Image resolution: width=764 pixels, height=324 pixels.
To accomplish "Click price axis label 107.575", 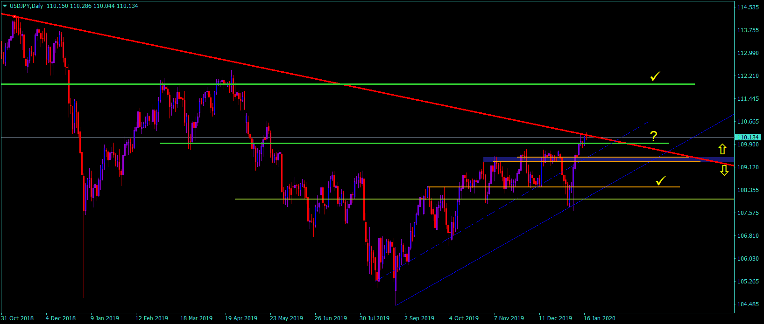I will click(748, 213).
